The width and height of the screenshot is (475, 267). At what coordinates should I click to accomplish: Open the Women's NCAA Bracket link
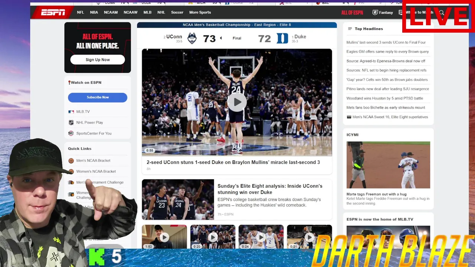coord(96,171)
